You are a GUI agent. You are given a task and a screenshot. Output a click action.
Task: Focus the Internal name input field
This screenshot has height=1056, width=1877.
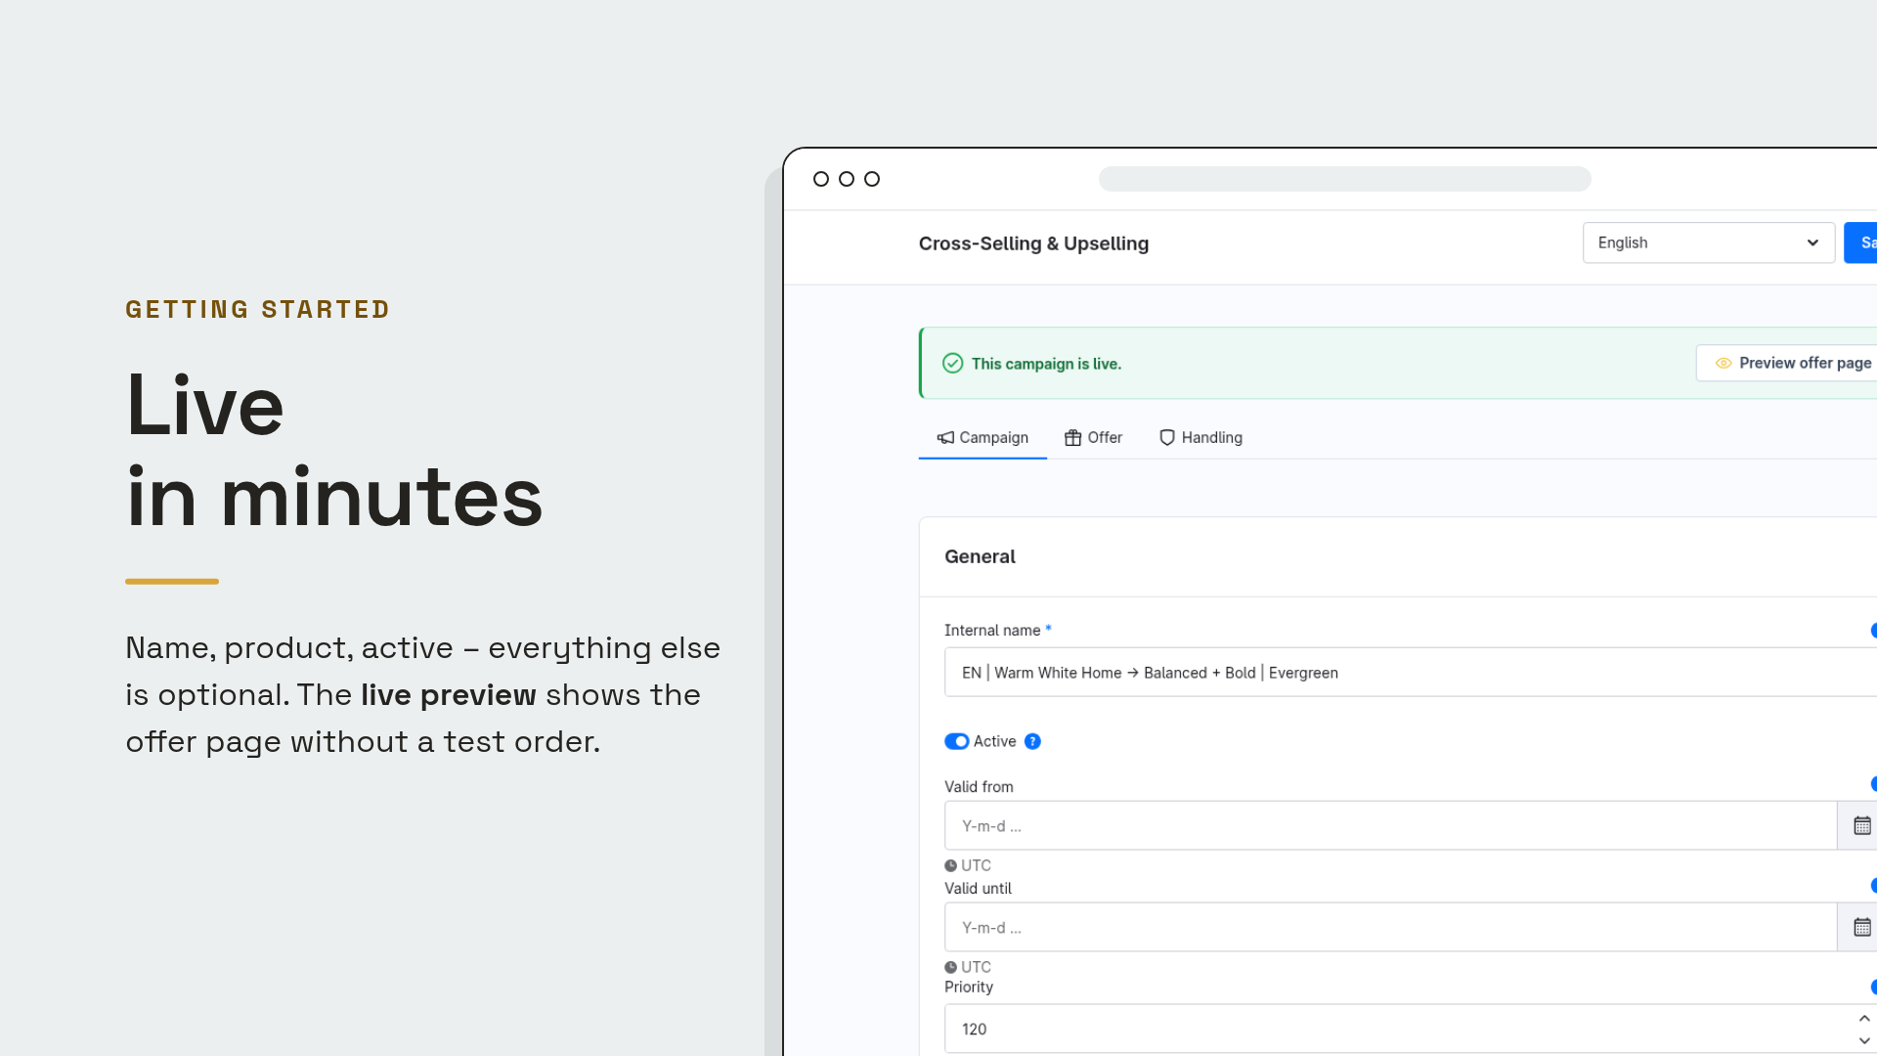pos(1411,673)
